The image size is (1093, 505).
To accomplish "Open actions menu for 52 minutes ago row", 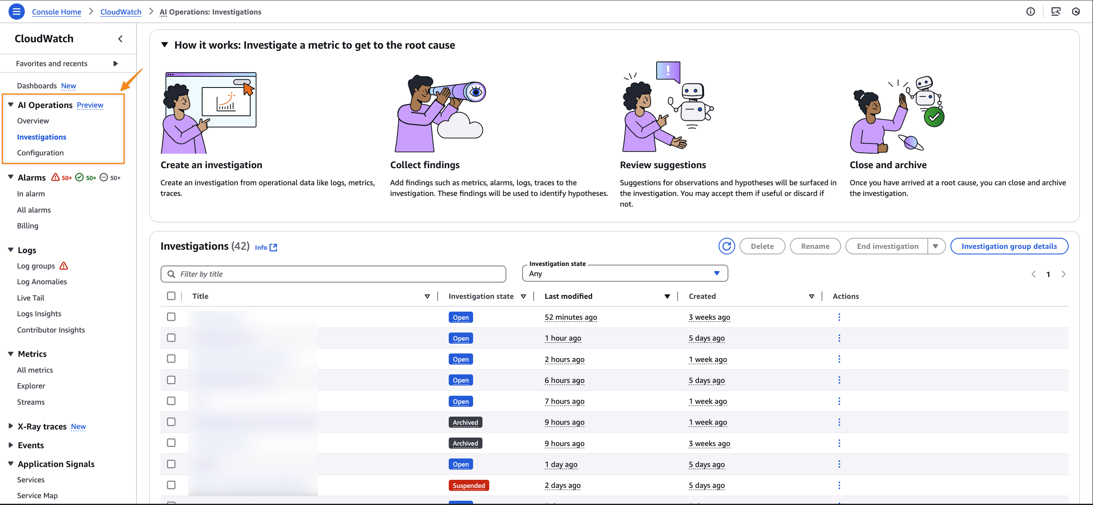I will 839,317.
